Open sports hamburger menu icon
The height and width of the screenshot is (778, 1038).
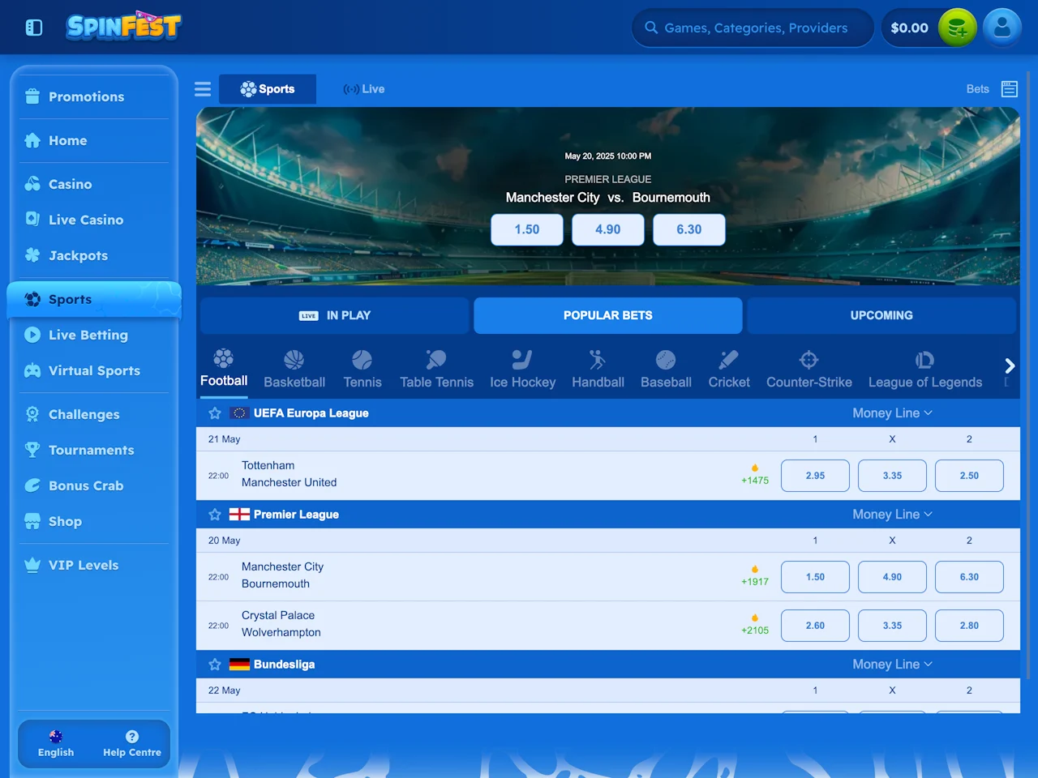point(203,89)
